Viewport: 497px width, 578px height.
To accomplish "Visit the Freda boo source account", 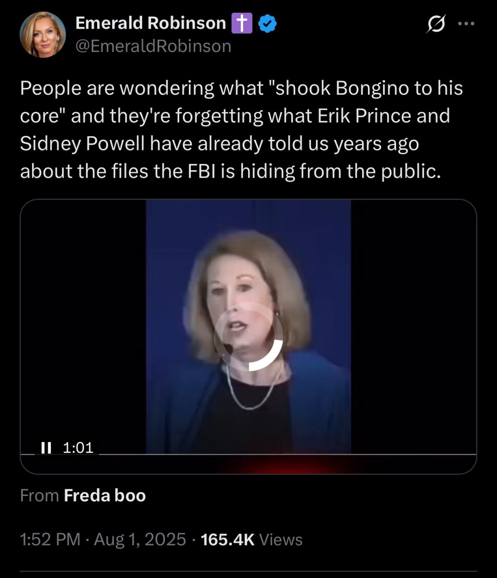I will click(105, 495).
